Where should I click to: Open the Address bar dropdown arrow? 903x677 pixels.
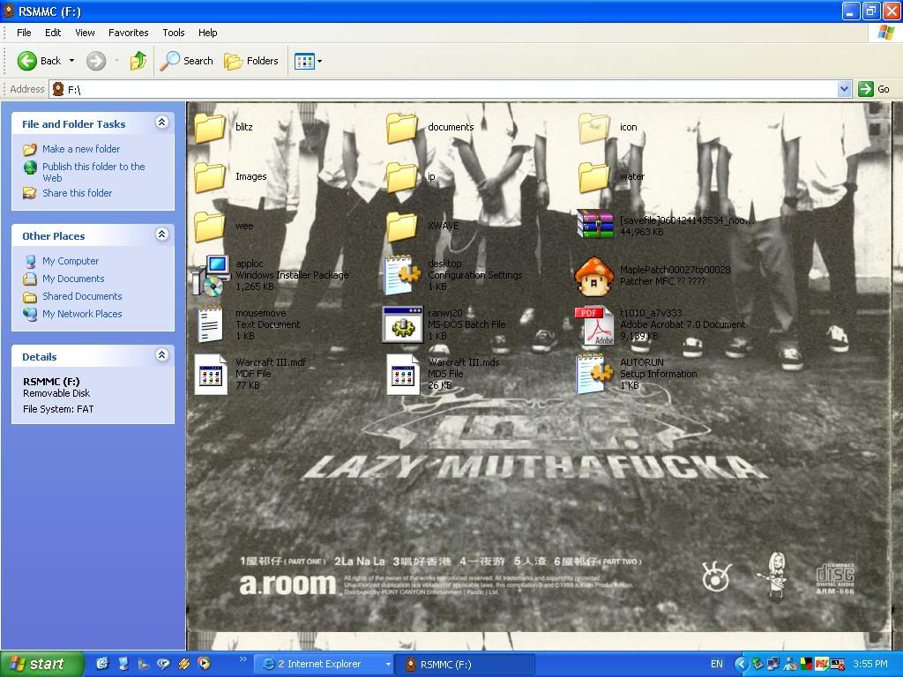click(x=844, y=89)
